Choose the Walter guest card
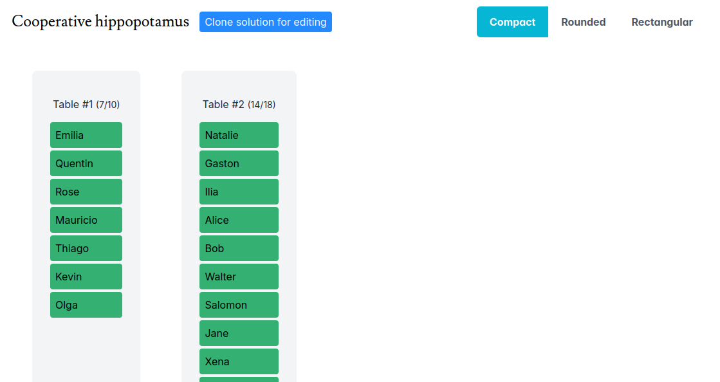720x382 pixels. coord(239,277)
